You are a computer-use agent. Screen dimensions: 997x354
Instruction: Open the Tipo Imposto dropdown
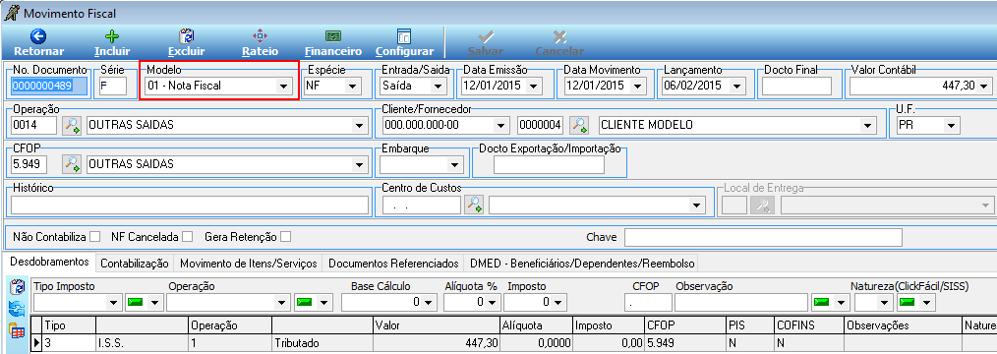pyautogui.click(x=114, y=303)
